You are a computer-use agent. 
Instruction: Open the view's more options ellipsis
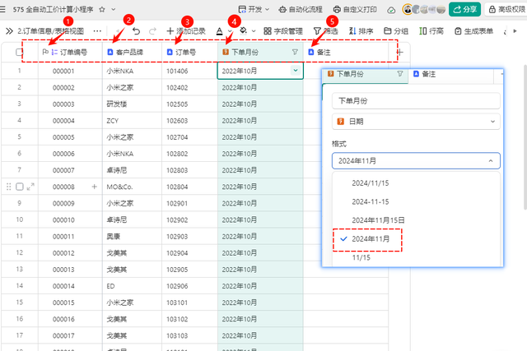(x=97, y=31)
